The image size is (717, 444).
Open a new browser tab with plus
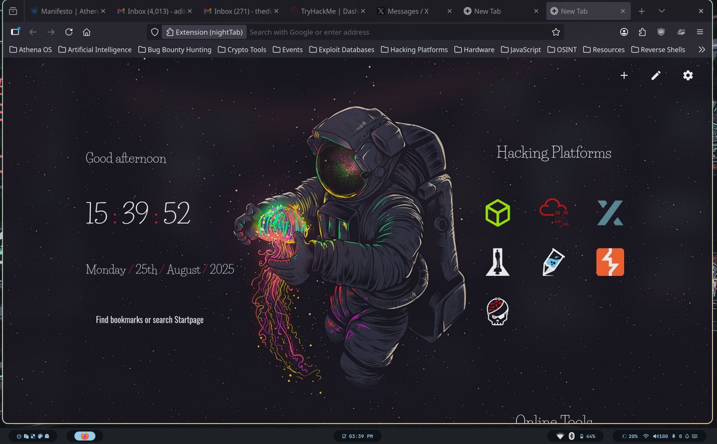point(641,11)
